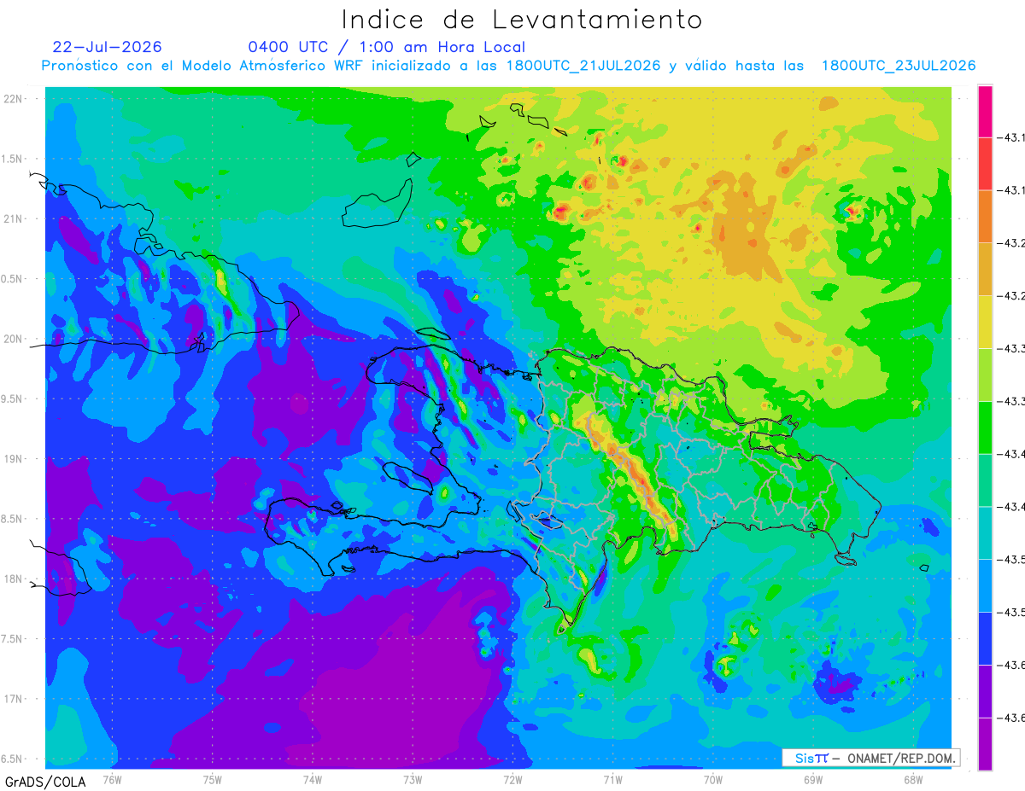This screenshot has width=1025, height=791.
Task: Pick the pure green legend swatch
Action: [x=985, y=427]
